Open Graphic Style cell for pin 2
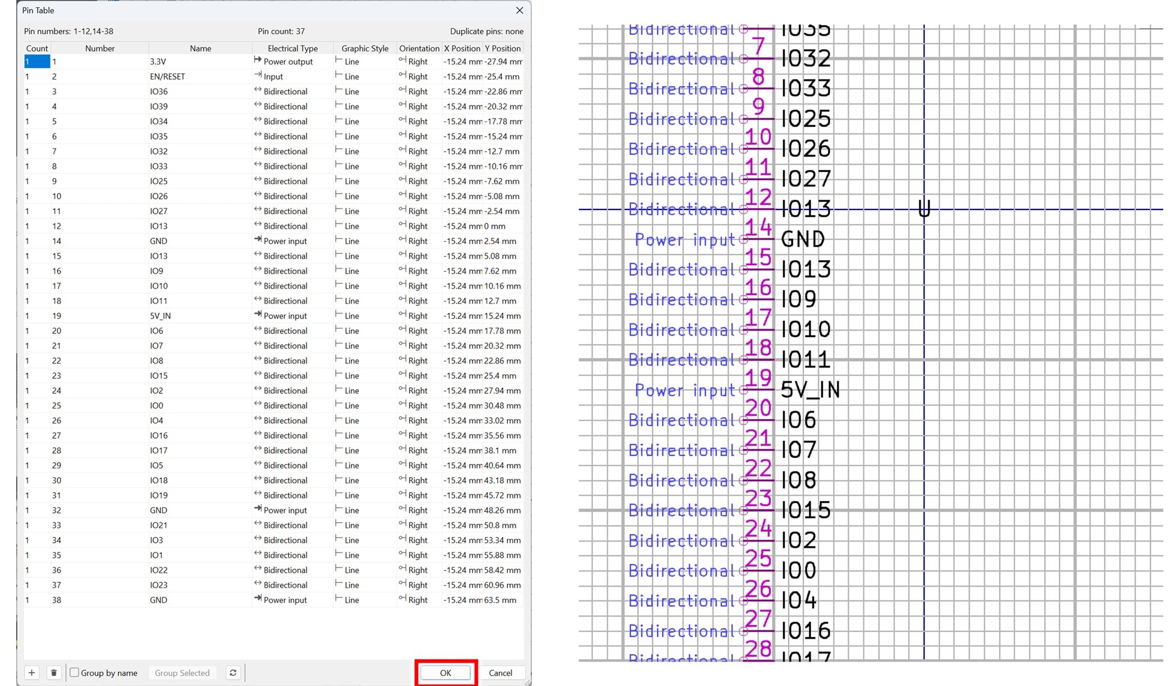The image size is (1168, 686). (364, 77)
